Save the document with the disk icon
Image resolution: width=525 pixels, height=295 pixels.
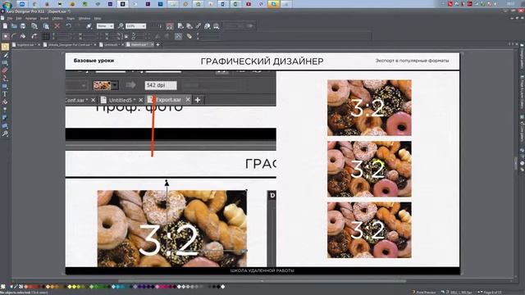tap(23, 26)
